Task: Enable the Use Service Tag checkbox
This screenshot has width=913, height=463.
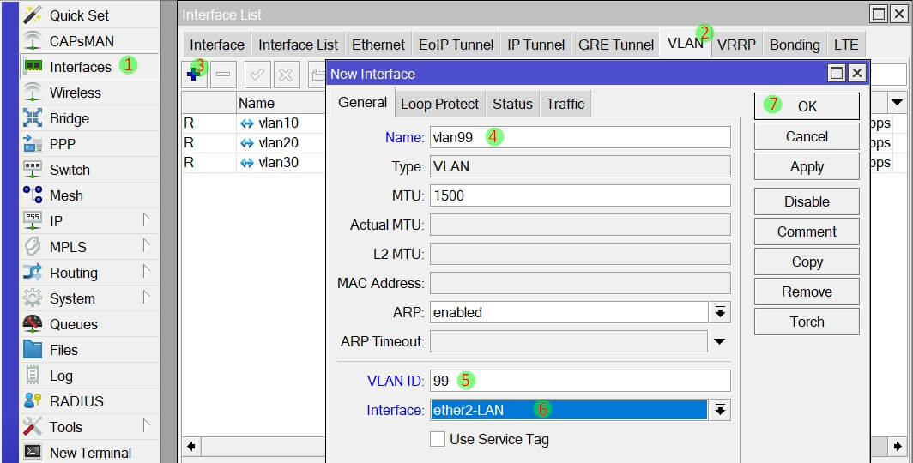Action: point(438,439)
